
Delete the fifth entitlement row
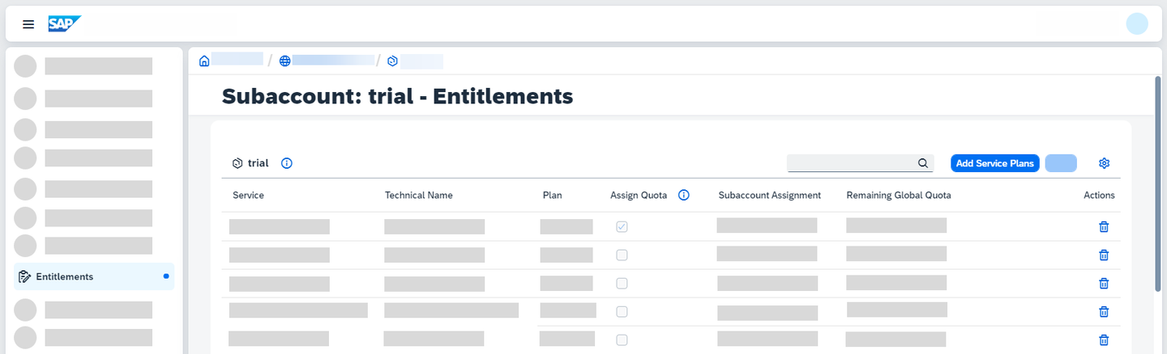(x=1103, y=340)
